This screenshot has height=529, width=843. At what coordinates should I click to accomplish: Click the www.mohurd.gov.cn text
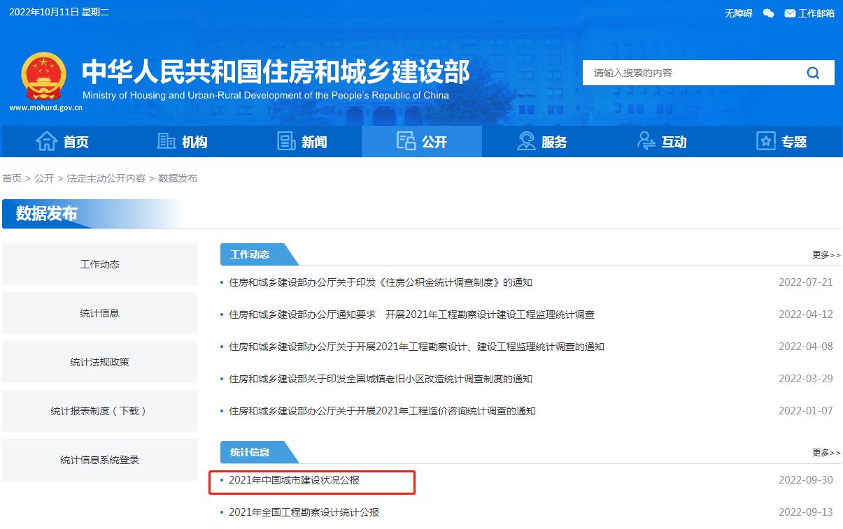(x=45, y=108)
